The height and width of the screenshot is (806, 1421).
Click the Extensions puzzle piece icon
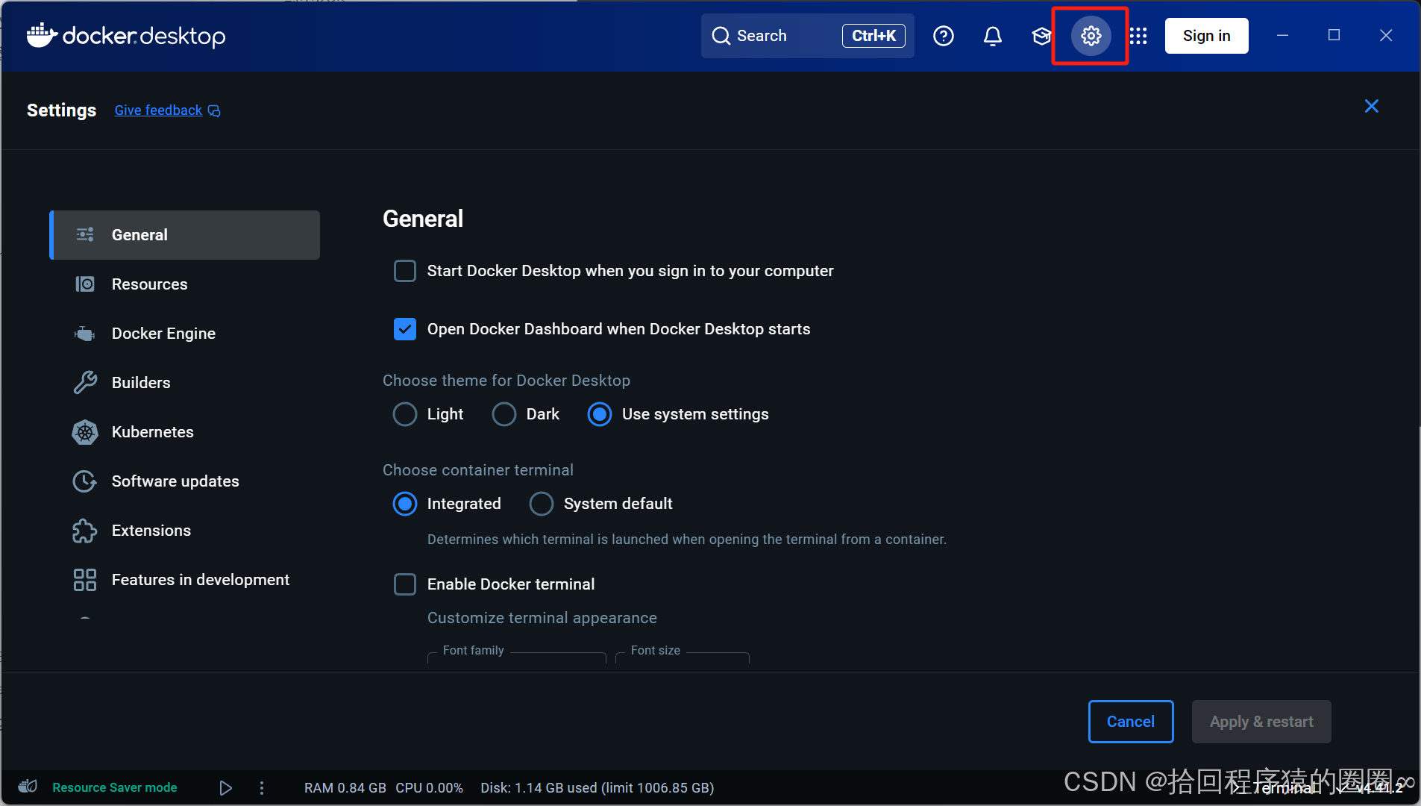tap(85, 531)
